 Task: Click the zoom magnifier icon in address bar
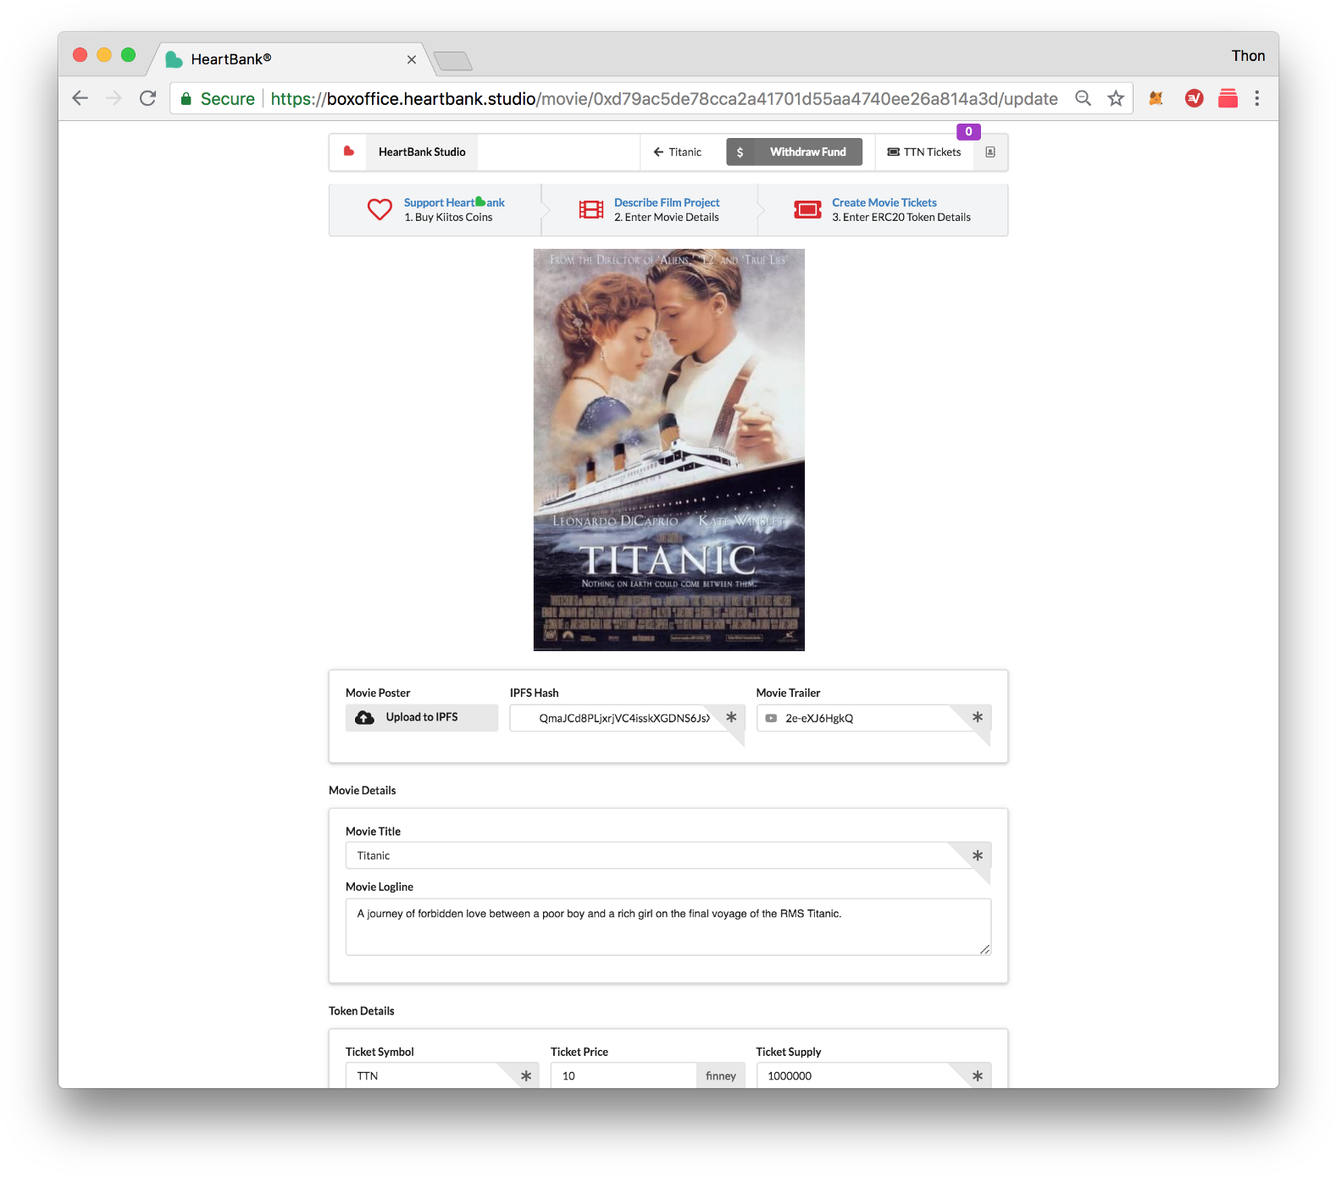[x=1083, y=98]
